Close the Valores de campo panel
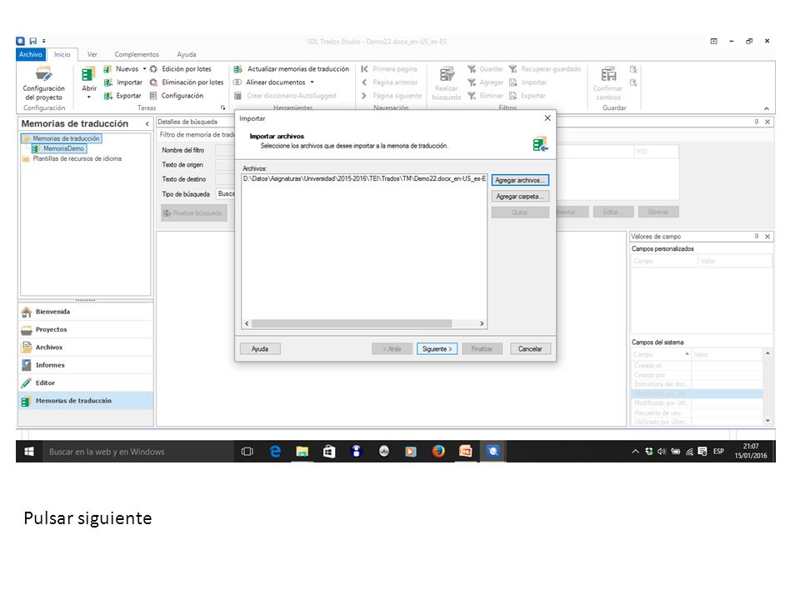 pos(767,236)
